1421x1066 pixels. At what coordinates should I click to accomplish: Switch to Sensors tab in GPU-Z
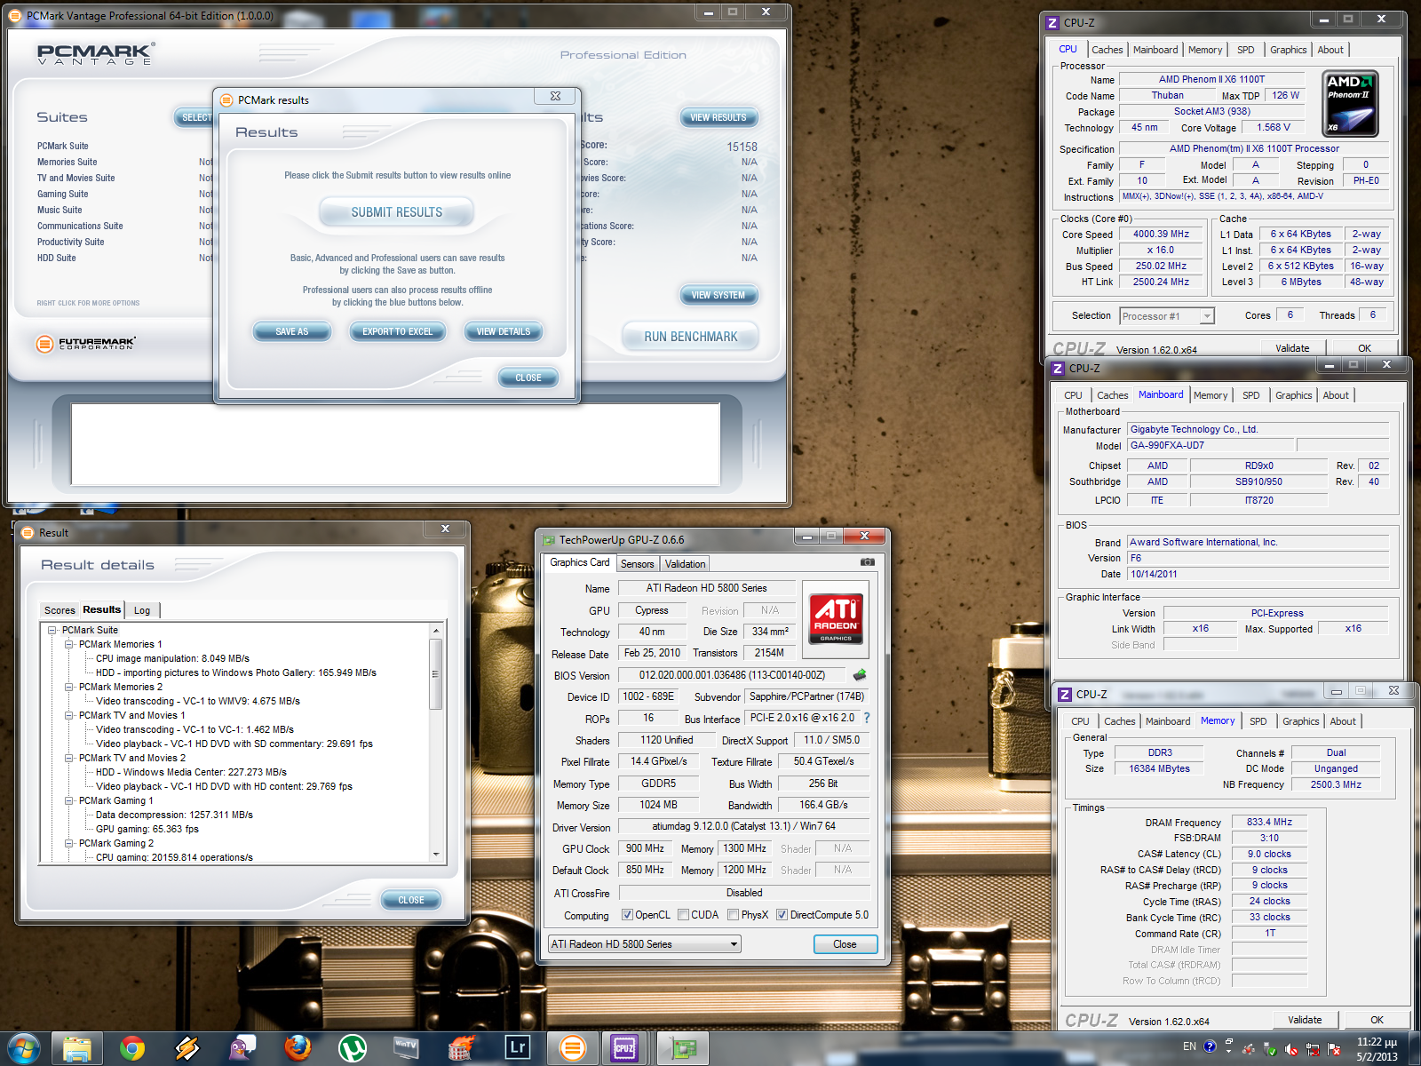(637, 564)
